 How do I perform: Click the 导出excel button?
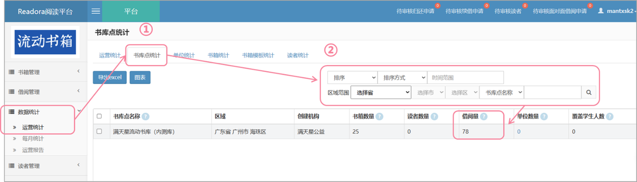[x=109, y=78]
